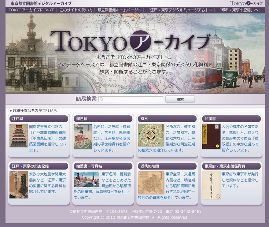Click the magnifier icon in search box
The image size is (269, 227).
click(102, 100)
